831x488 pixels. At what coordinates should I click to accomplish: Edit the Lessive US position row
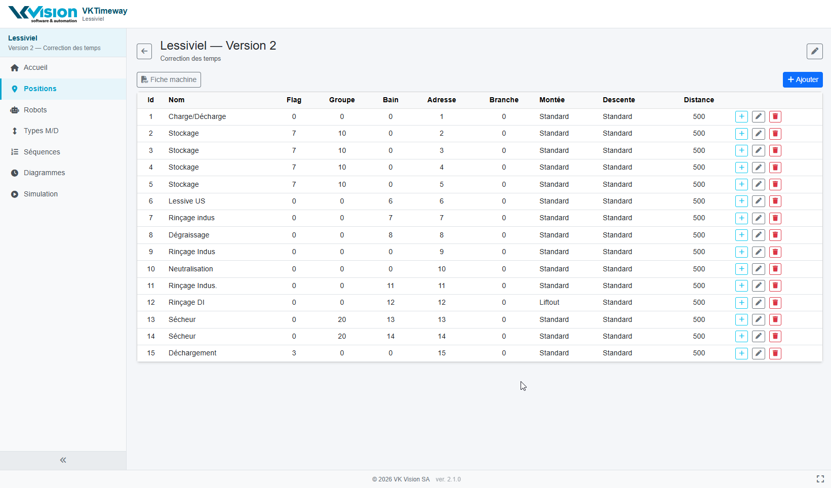(x=758, y=201)
